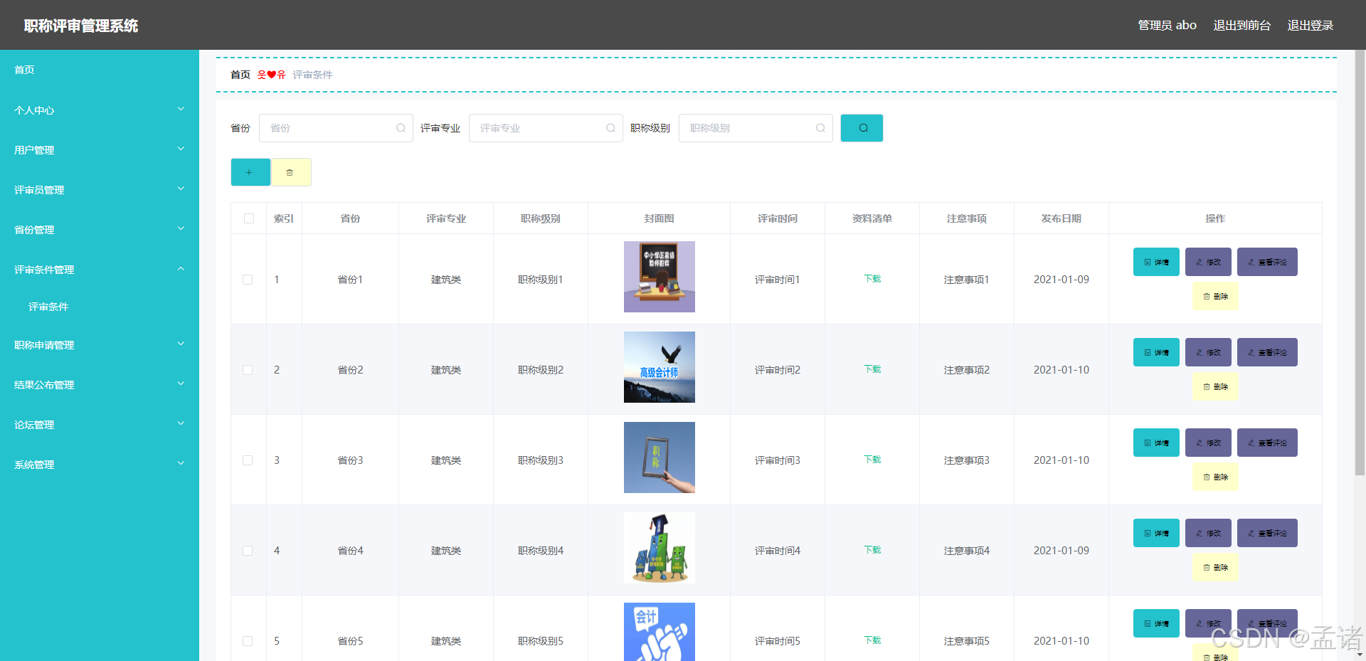This screenshot has width=1366, height=661.
Task: Click 退出到前台 in the header
Action: 1241,25
